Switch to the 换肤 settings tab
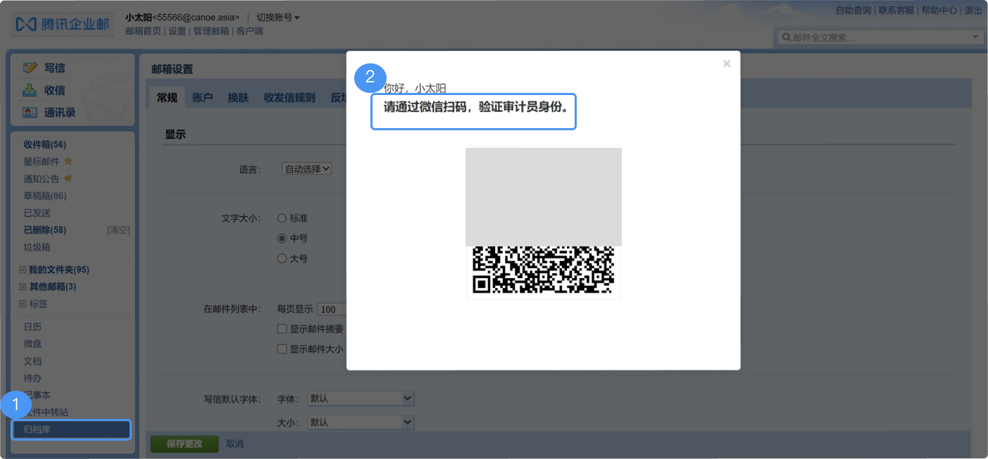The height and width of the screenshot is (459, 988). (238, 98)
